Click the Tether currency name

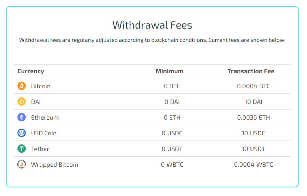[x=40, y=149]
